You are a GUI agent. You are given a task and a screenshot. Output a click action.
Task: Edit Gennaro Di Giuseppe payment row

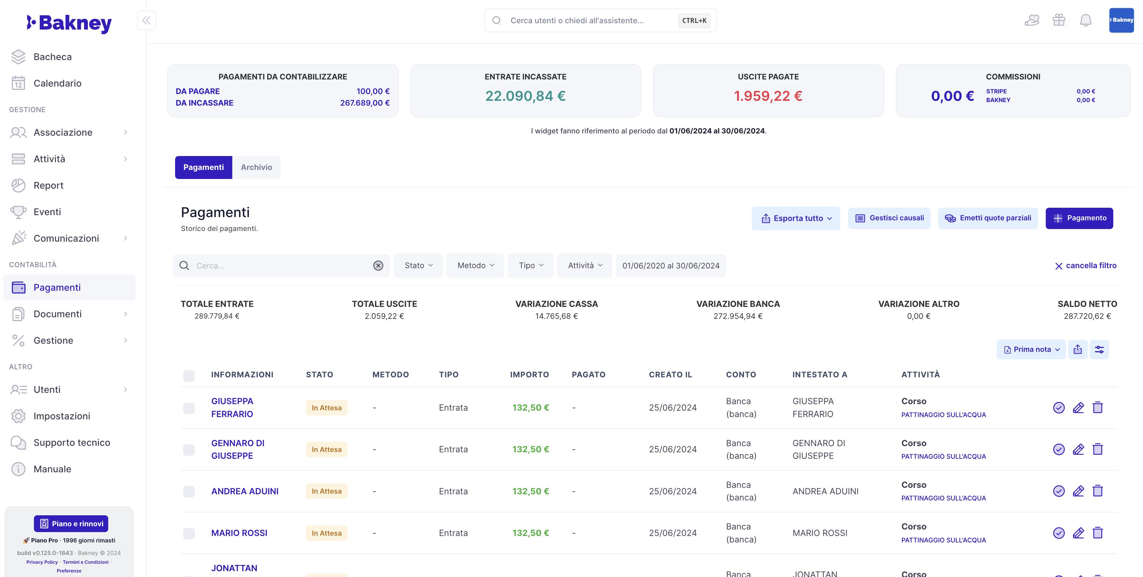1078,449
